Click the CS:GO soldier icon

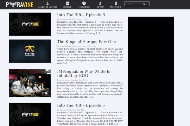100,3
